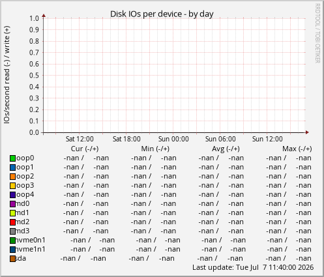
Task: Click the orange loop2 legend swatch
Action: click(x=12, y=177)
